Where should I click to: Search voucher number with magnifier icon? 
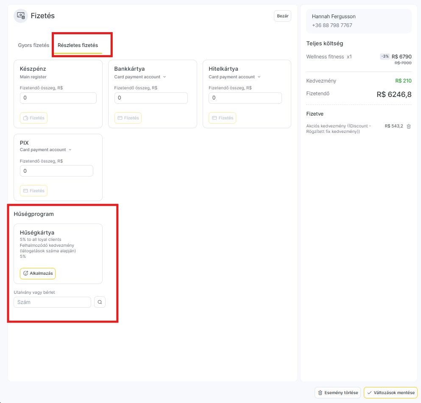click(x=100, y=302)
